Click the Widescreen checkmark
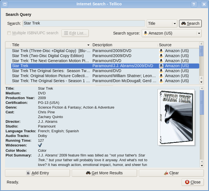209x191 pixels. (40, 145)
